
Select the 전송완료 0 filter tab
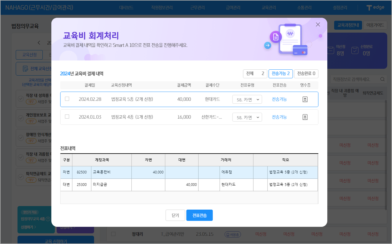pos(306,74)
